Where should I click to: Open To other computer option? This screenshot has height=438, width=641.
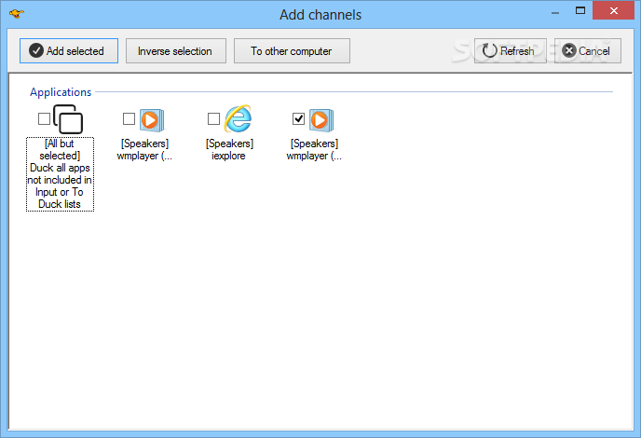[292, 51]
